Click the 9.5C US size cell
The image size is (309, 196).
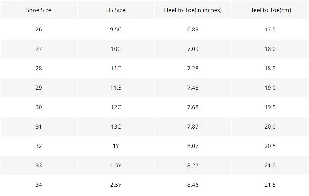coord(116,29)
